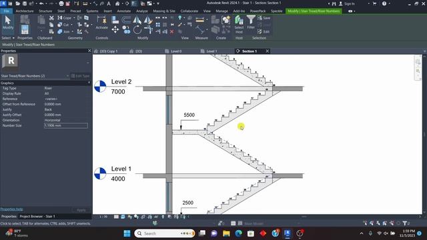Image resolution: width=427 pixels, height=240 pixels.
Task: Click Save selection button
Action: click(x=264, y=18)
